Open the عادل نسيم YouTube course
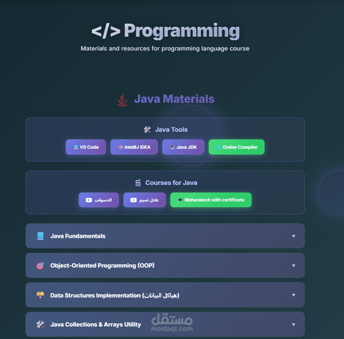 (x=144, y=200)
